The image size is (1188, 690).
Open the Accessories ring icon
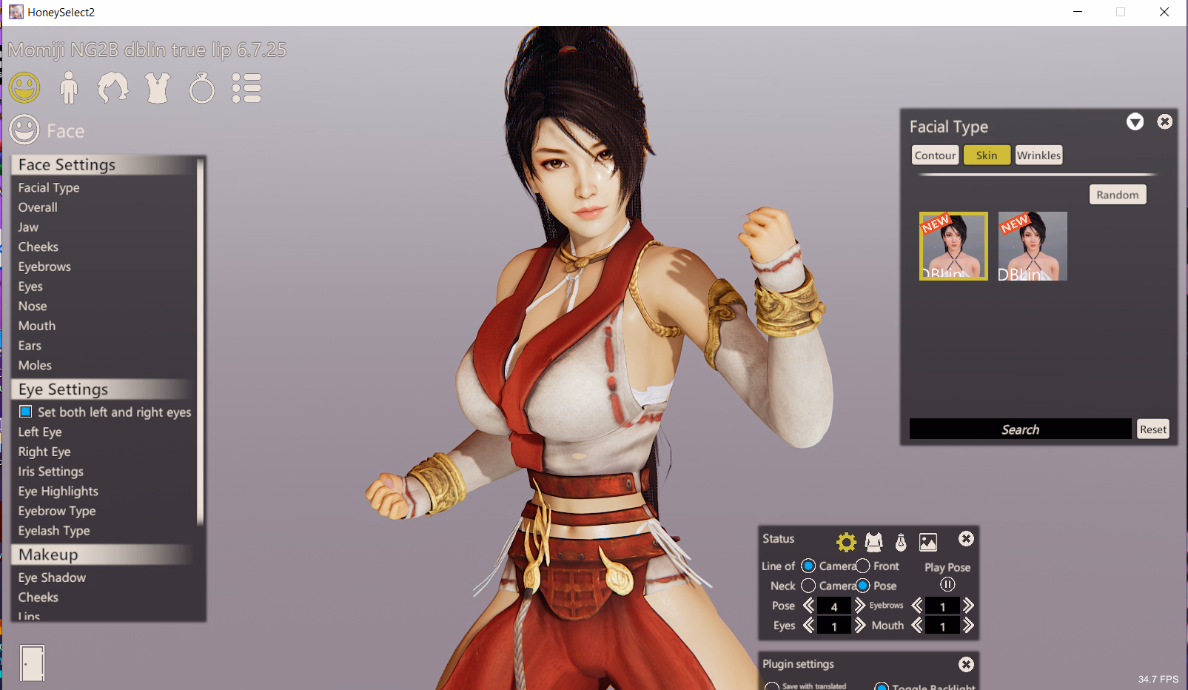[201, 88]
